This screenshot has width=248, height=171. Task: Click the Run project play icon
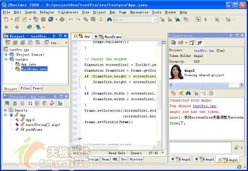coord(206,19)
